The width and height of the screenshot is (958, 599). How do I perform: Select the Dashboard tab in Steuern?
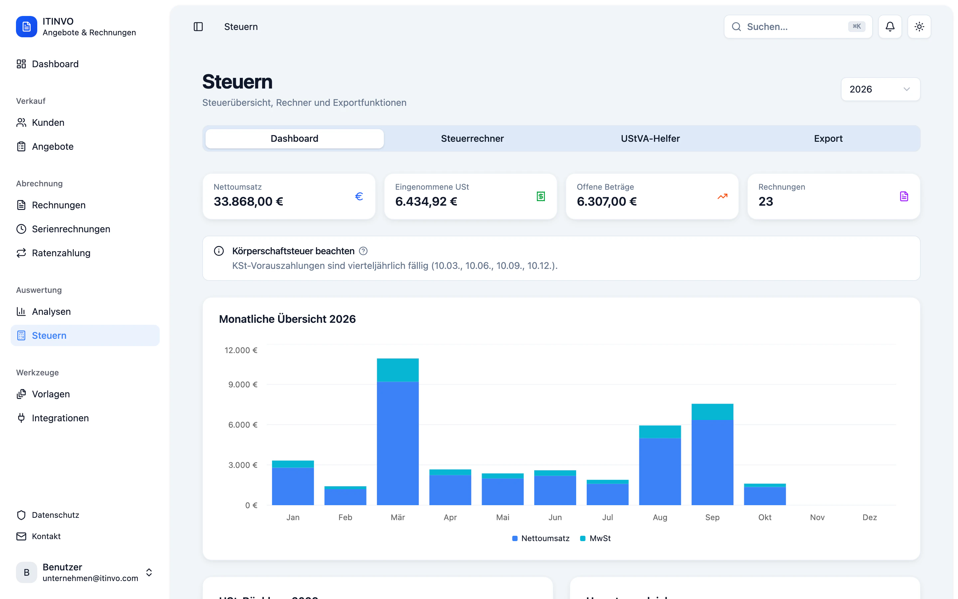point(294,139)
